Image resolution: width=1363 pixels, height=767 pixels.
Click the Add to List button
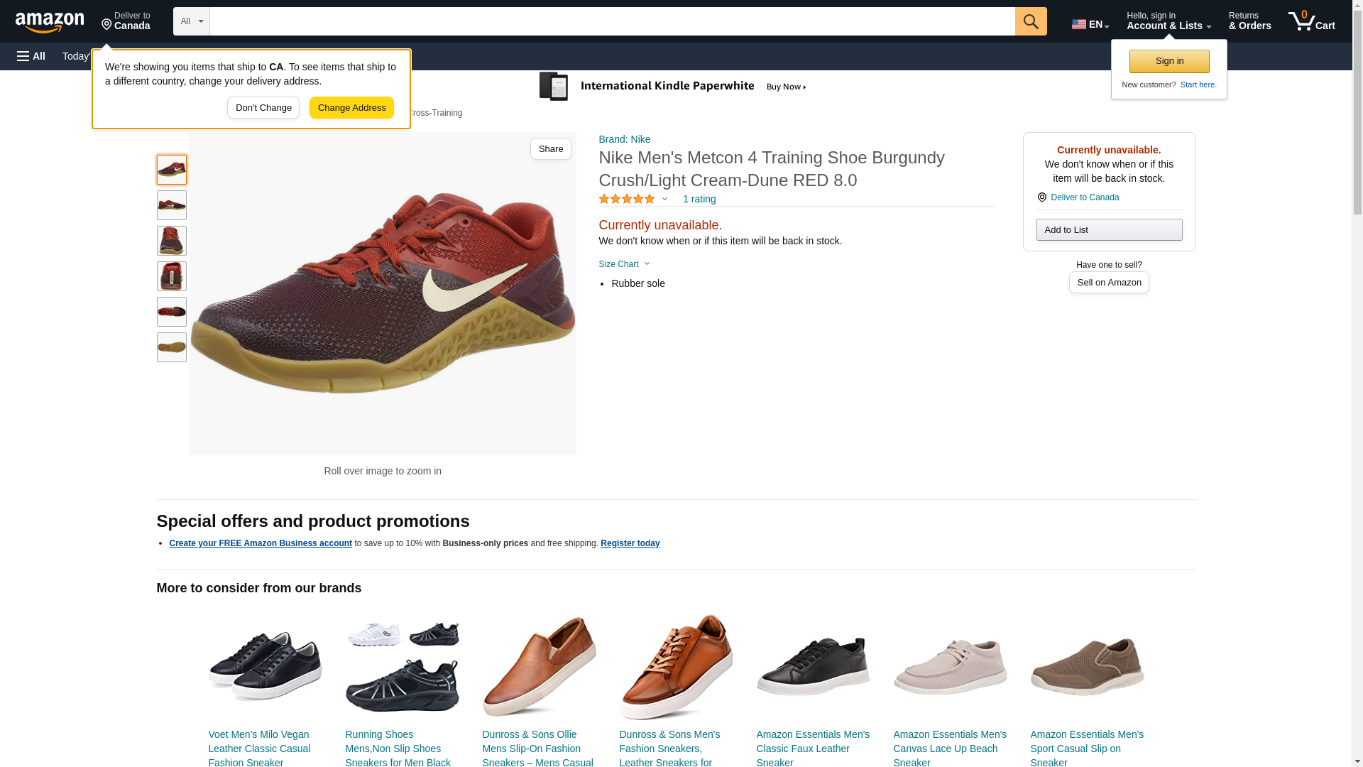[1109, 230]
